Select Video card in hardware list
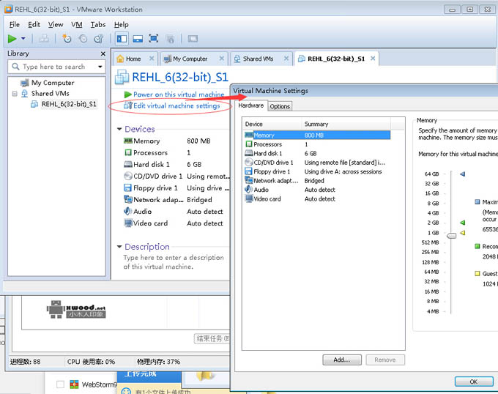 point(317,199)
